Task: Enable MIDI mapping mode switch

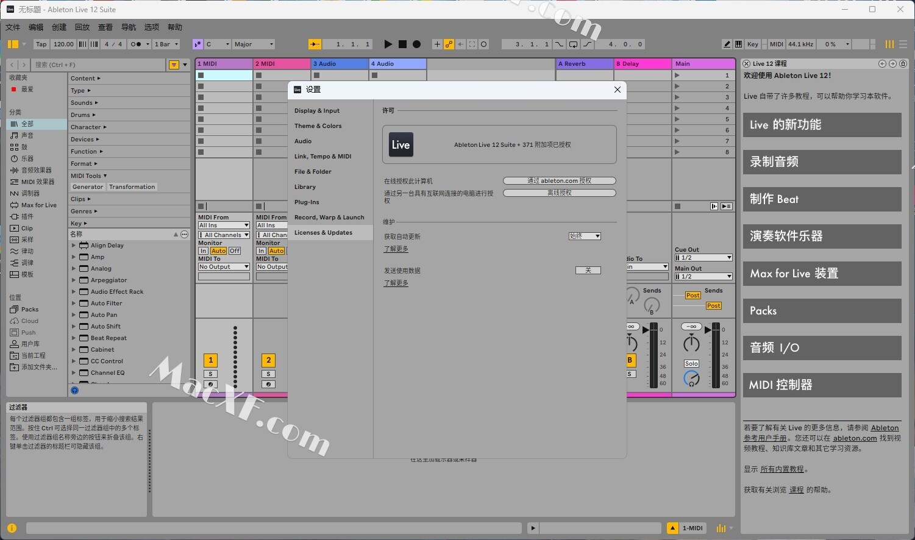Action: pyautogui.click(x=776, y=44)
